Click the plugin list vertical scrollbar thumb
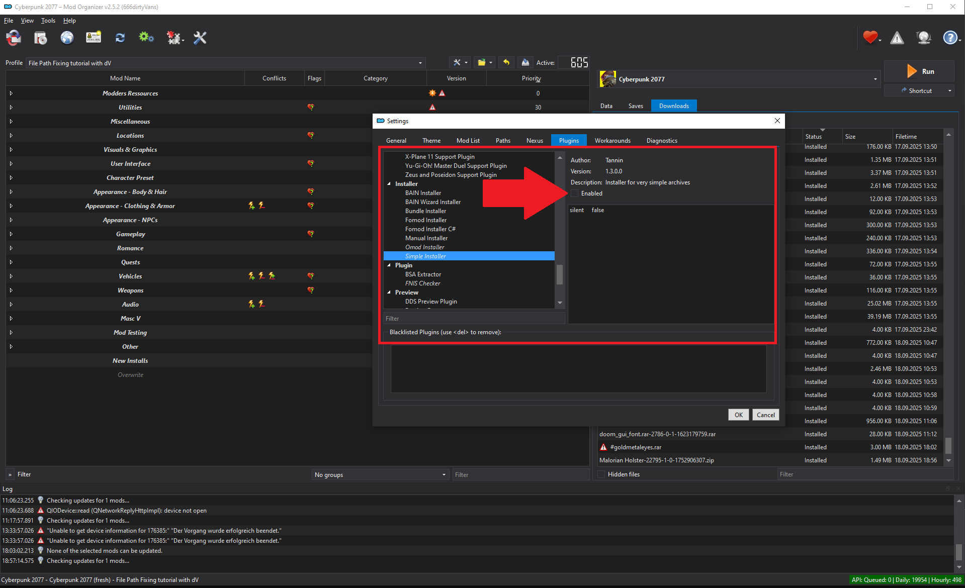The width and height of the screenshot is (965, 588). [x=560, y=274]
